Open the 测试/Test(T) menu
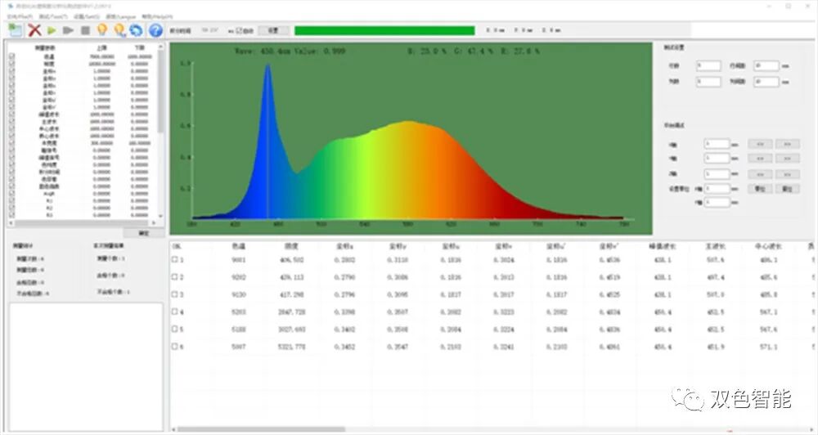 (54, 16)
